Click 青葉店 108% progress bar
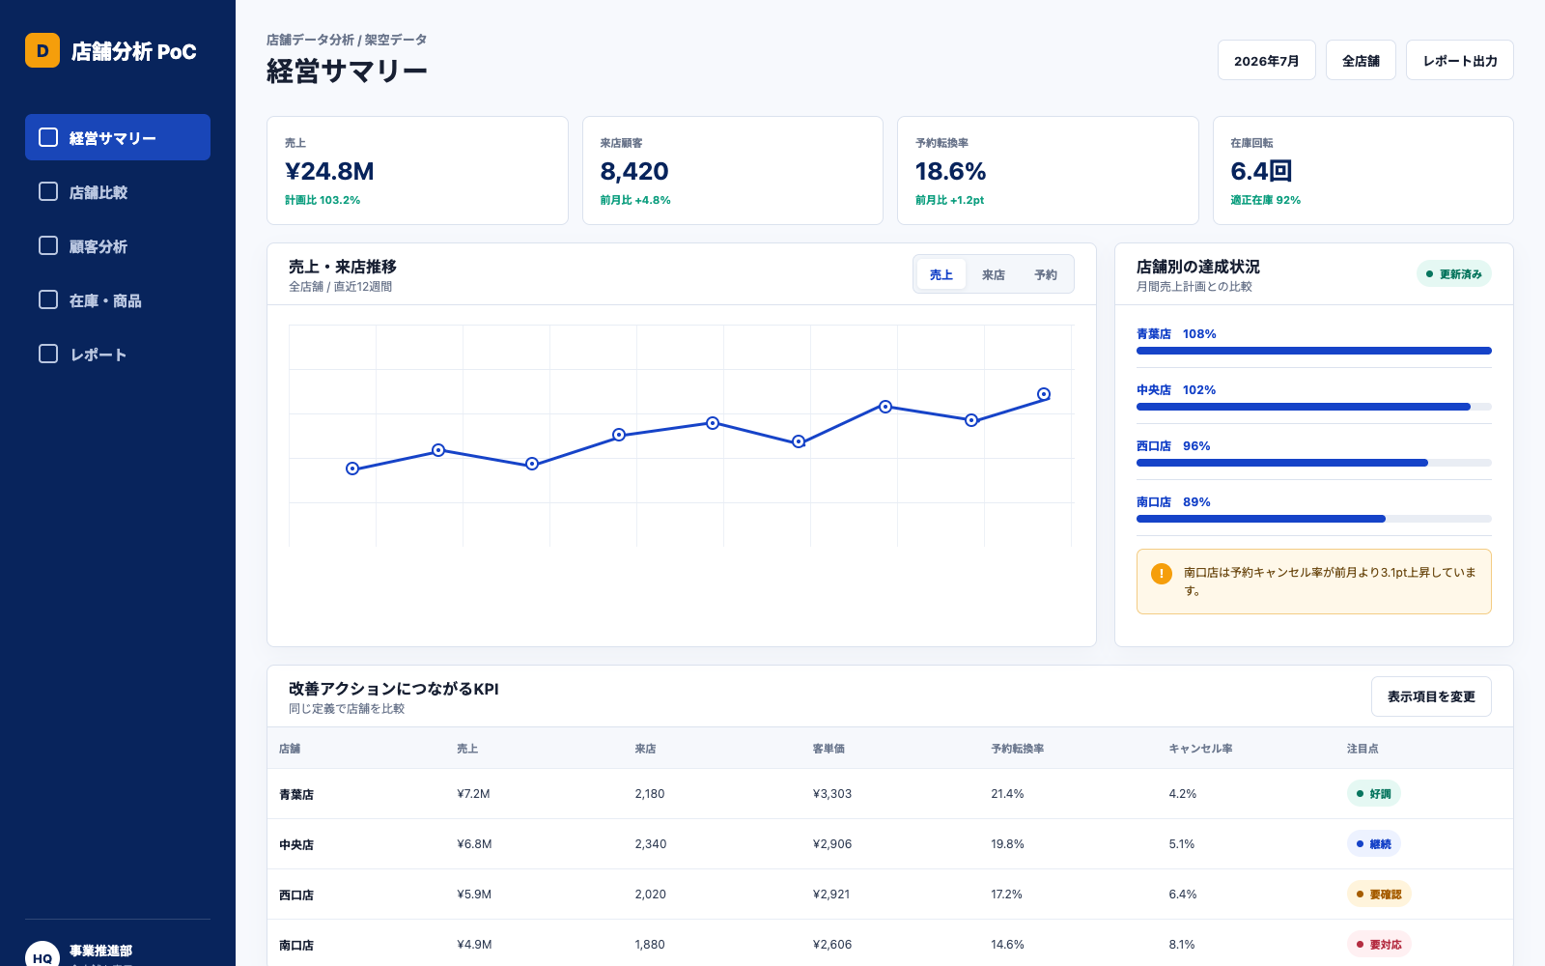Viewport: 1545px width, 966px height. click(1314, 351)
